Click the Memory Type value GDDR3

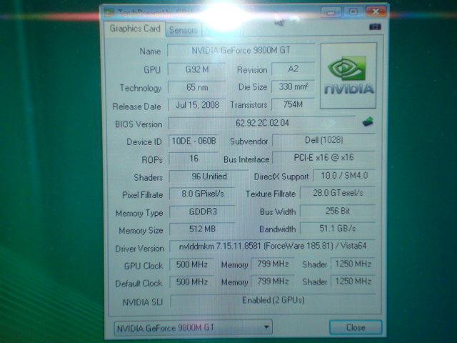tap(202, 212)
